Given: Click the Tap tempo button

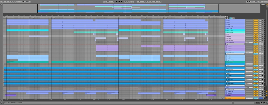Looking at the screenshot, I should click(x=6, y=2).
